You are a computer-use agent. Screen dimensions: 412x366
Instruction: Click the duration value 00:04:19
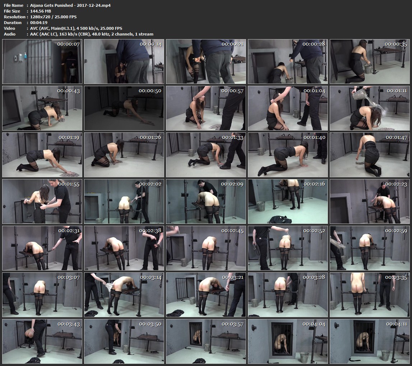[39, 23]
